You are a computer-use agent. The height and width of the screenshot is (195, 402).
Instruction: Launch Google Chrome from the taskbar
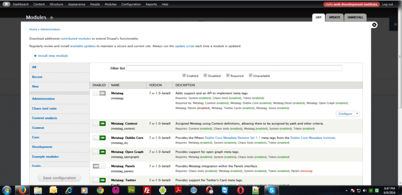[x=100, y=190]
